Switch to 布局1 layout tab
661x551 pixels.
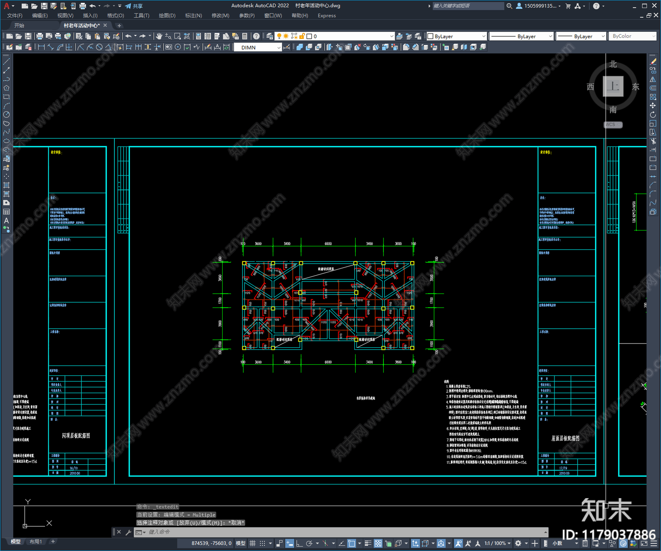point(36,541)
